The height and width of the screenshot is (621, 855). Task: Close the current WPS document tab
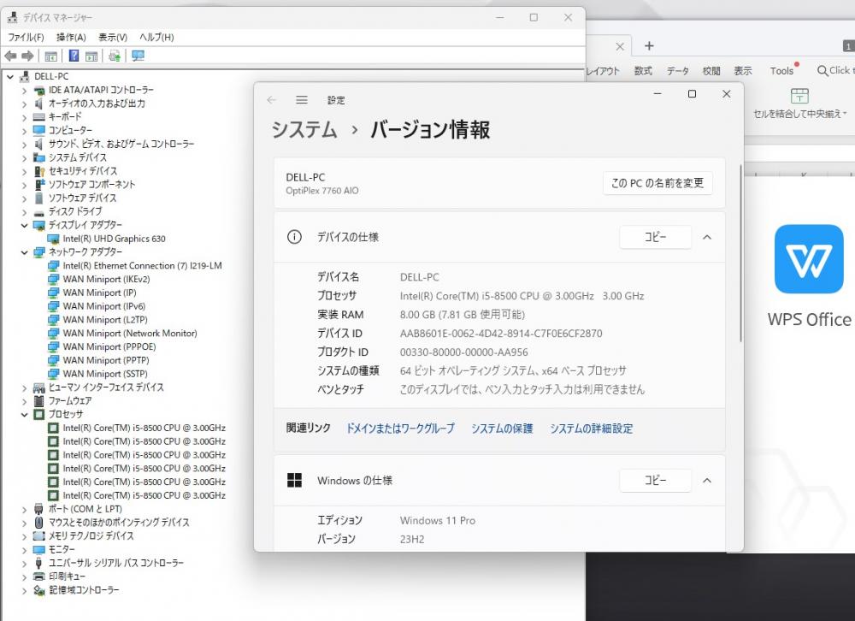620,46
